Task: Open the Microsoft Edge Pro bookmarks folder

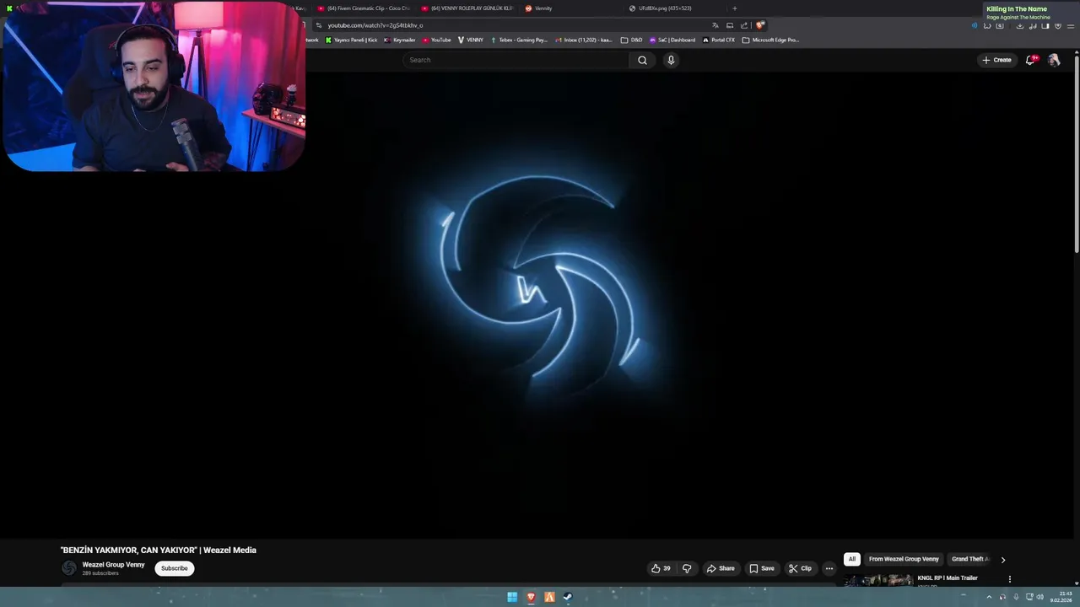Action: coord(770,40)
